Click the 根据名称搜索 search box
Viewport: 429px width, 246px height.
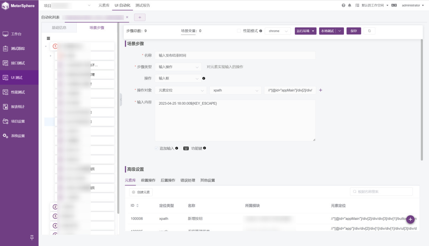(x=381, y=192)
